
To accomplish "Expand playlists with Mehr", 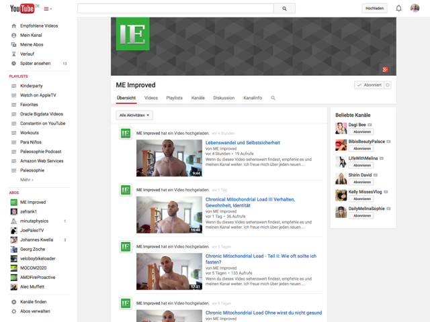I will [27, 180].
